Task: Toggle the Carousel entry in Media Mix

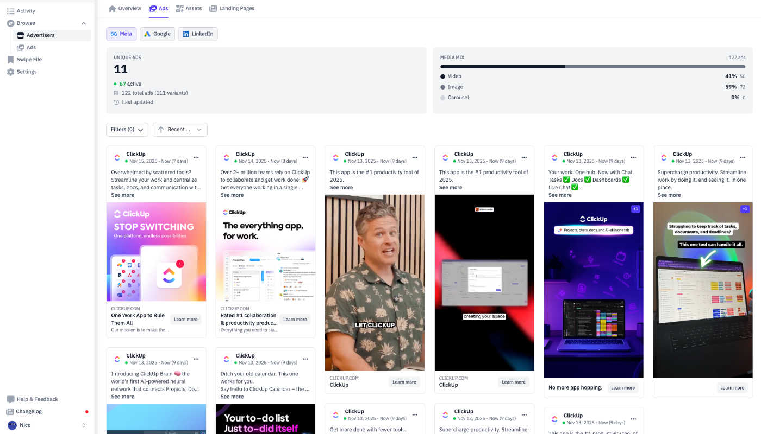Action: pyautogui.click(x=457, y=98)
